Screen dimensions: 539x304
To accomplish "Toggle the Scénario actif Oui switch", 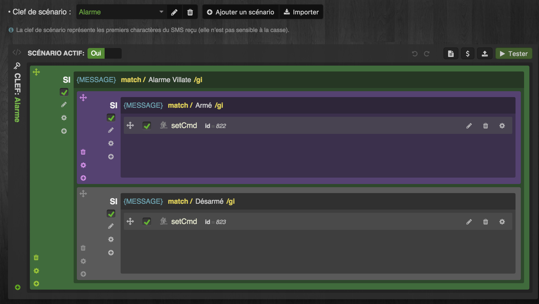I will pos(104,53).
